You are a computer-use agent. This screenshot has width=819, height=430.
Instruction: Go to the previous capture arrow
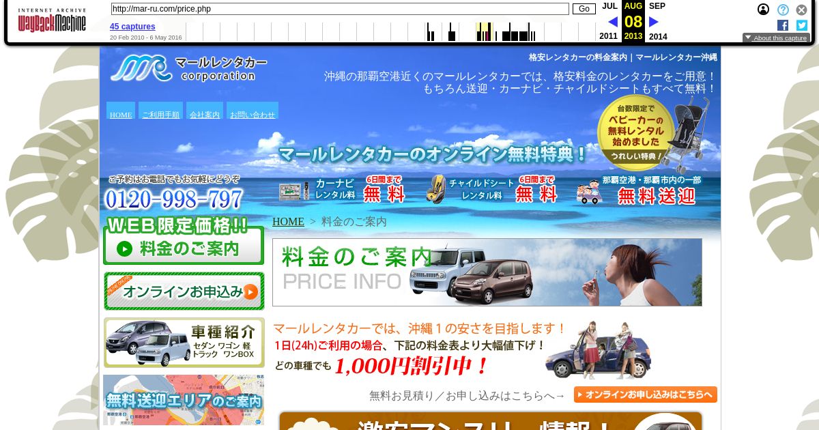click(613, 22)
